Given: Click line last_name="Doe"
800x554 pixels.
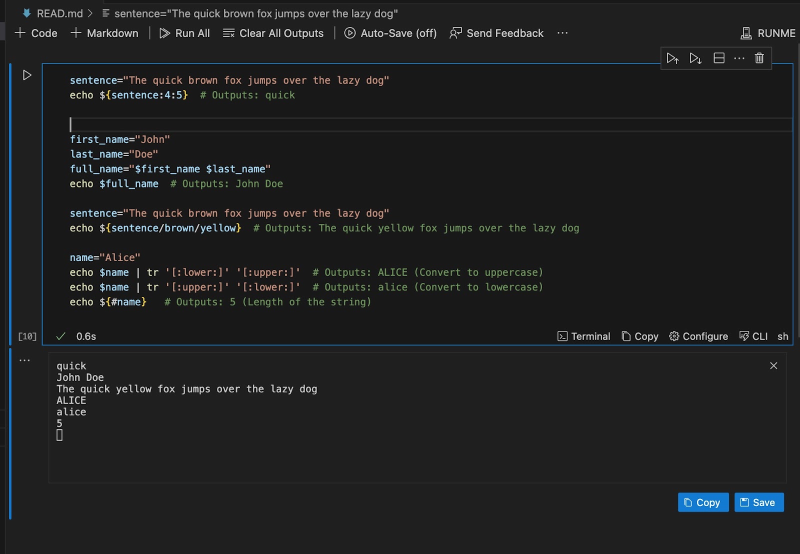Looking at the screenshot, I should pos(114,154).
